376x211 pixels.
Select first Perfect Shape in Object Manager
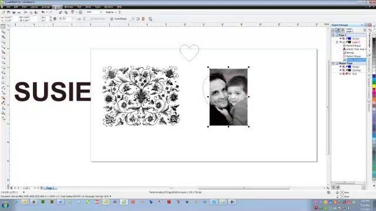352,46
